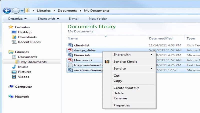Select Computer in the navigation pane
This screenshot has width=200, height=113.
23,87
